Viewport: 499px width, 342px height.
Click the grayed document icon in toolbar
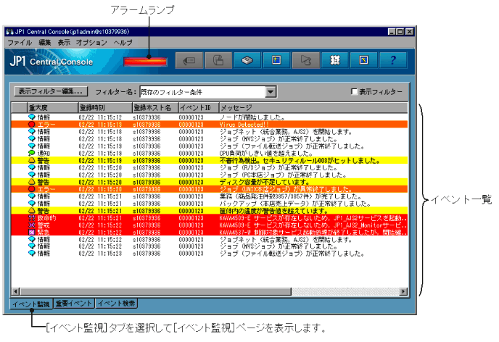coord(218,61)
